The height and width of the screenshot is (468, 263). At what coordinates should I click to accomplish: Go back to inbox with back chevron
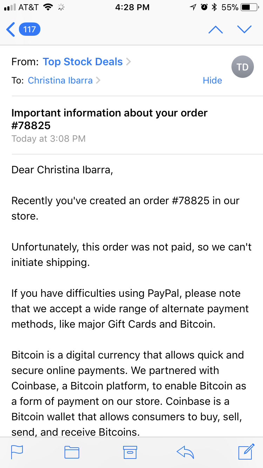pos(11,29)
